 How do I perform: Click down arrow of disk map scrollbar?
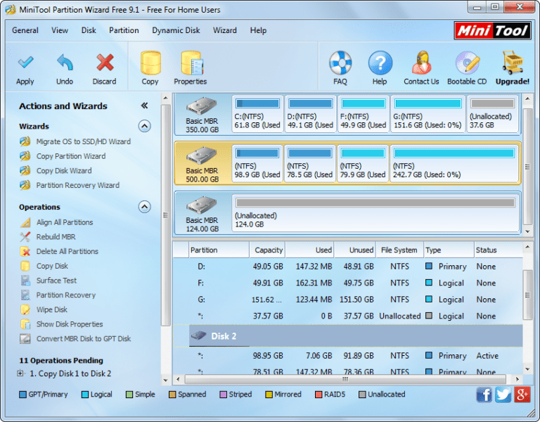point(527,231)
